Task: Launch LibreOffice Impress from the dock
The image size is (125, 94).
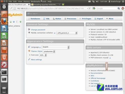Action: (x=4, y=43)
